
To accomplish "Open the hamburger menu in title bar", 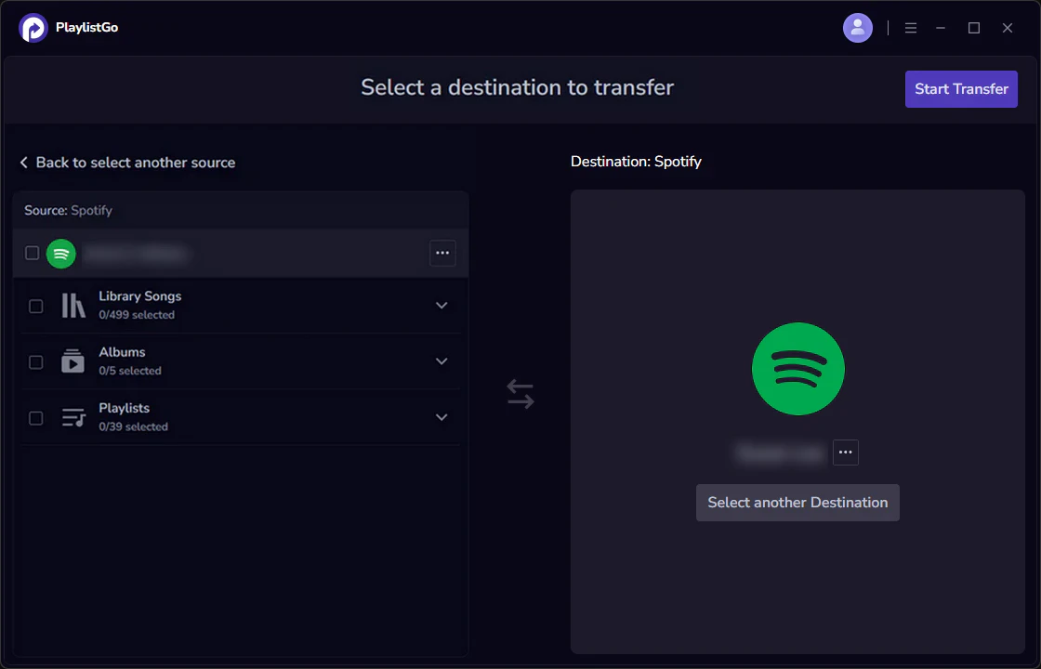I will click(910, 28).
